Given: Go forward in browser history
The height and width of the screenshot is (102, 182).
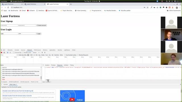Looking at the screenshot, I should click(x=5, y=7).
